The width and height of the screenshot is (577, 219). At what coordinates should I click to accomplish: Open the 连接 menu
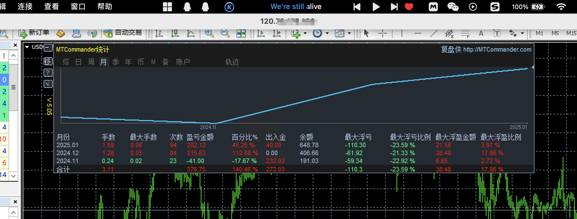(x=25, y=7)
